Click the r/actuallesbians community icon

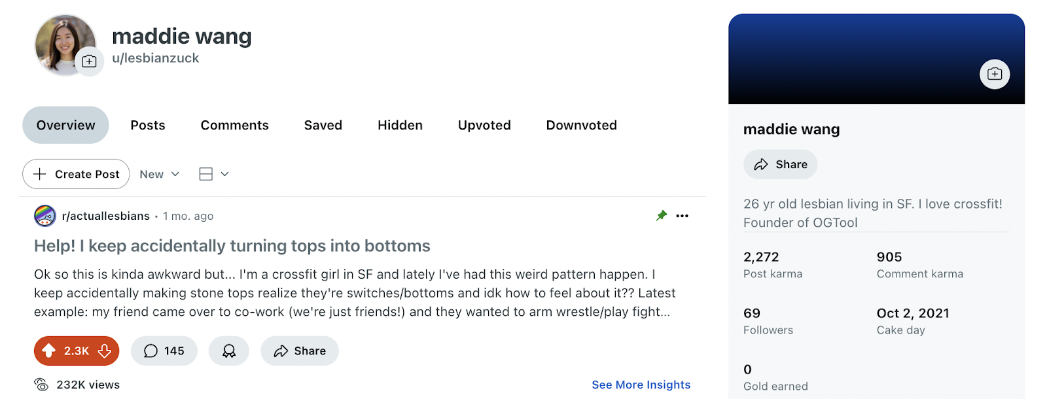pyautogui.click(x=45, y=216)
